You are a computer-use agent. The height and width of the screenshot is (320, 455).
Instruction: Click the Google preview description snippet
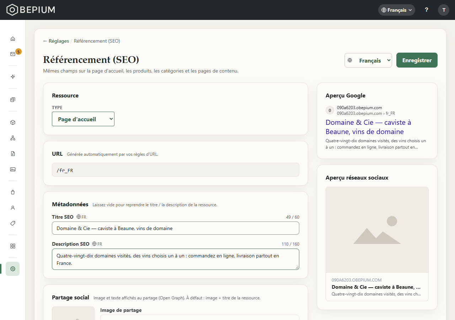click(376, 144)
